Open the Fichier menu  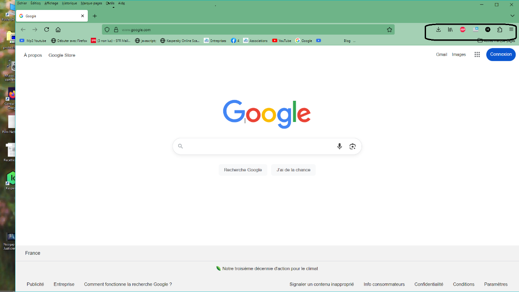click(22, 3)
